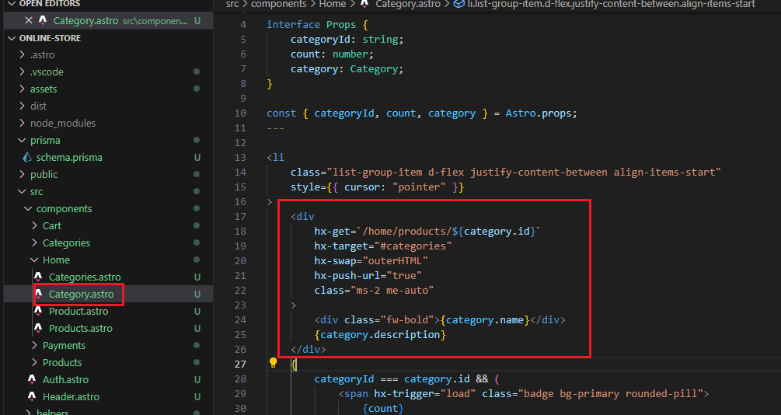This screenshot has height=415, width=781.
Task: Click line number 13 in gutter
Action: coord(240,158)
